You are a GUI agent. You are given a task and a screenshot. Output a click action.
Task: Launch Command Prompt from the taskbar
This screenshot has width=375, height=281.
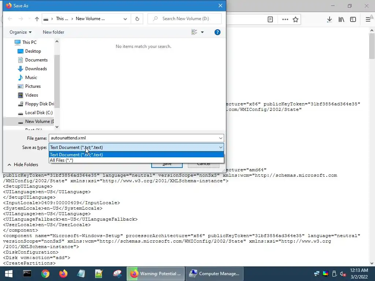pos(27,274)
